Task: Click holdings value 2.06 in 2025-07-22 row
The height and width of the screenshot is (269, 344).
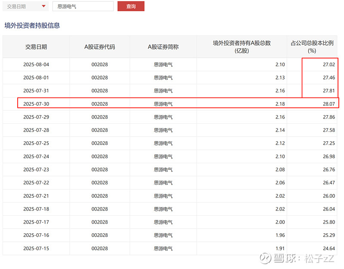Action: click(280, 183)
